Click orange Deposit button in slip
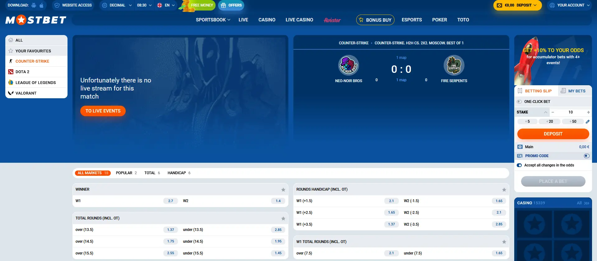The height and width of the screenshot is (261, 597). pyautogui.click(x=553, y=134)
